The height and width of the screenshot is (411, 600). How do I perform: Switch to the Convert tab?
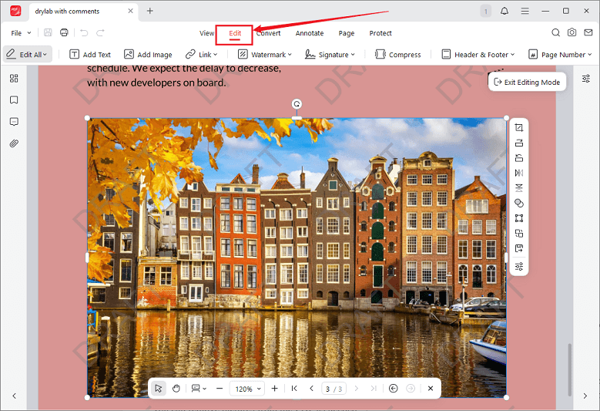[x=268, y=33]
